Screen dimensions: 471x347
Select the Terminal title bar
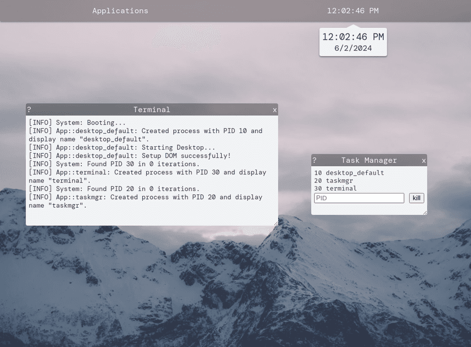tap(152, 110)
